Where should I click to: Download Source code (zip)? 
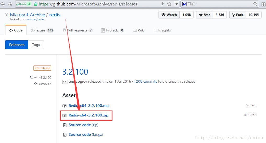click(x=83, y=125)
